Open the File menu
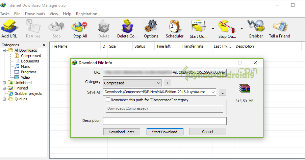The width and height of the screenshot is (305, 160). (17, 14)
